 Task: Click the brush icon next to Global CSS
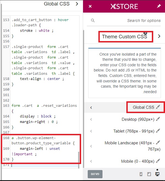click(158, 107)
